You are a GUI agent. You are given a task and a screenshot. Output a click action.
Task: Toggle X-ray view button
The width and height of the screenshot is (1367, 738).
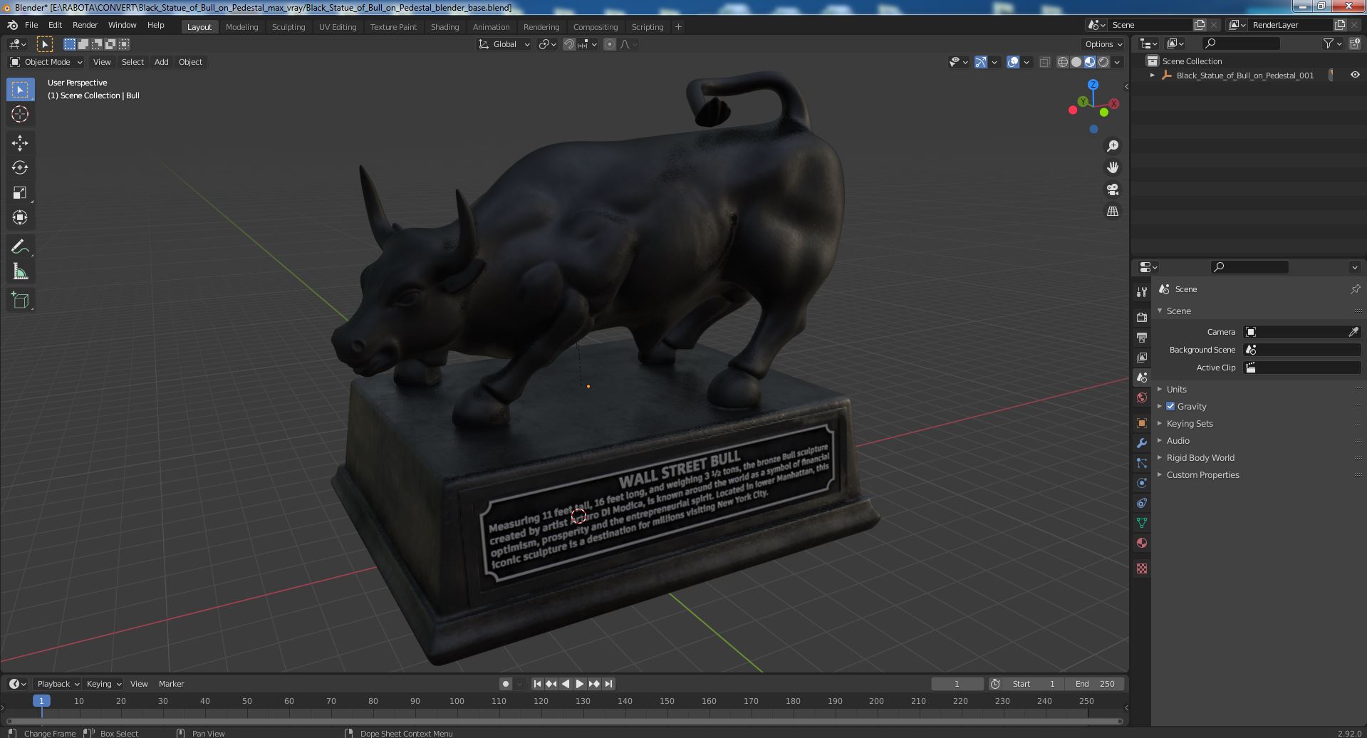pyautogui.click(x=1044, y=63)
